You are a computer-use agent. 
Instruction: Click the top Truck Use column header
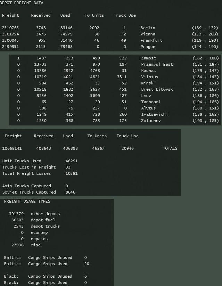click(125, 15)
